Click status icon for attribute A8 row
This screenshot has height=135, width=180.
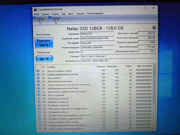coord(39,109)
